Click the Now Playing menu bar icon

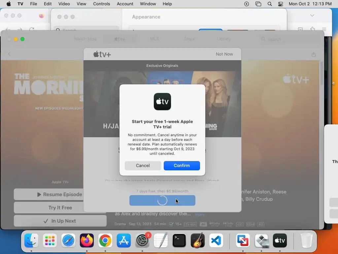point(247,4)
